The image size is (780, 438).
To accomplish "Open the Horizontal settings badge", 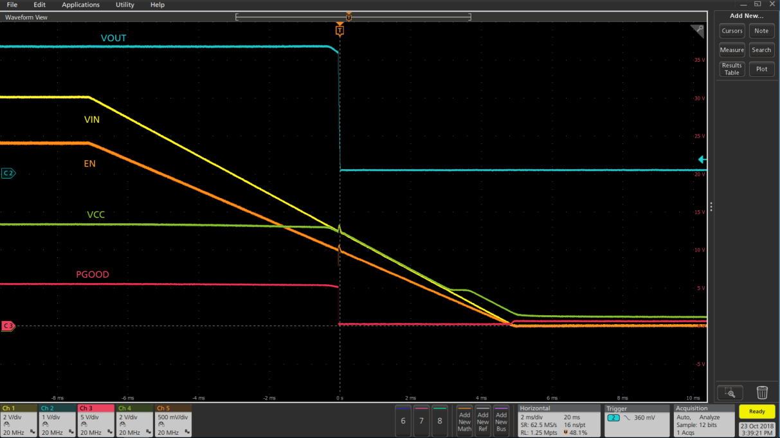I will click(x=558, y=420).
